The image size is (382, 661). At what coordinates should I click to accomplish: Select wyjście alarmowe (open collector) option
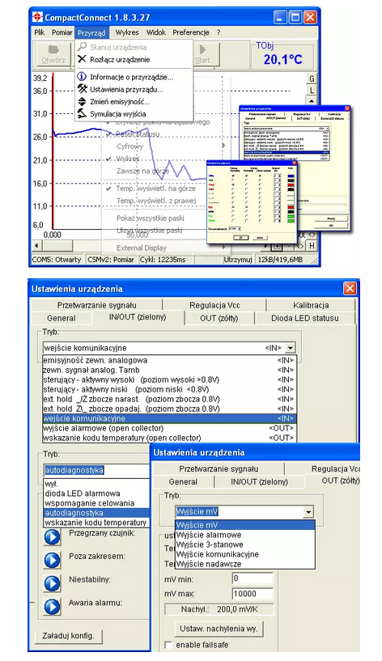click(x=169, y=428)
